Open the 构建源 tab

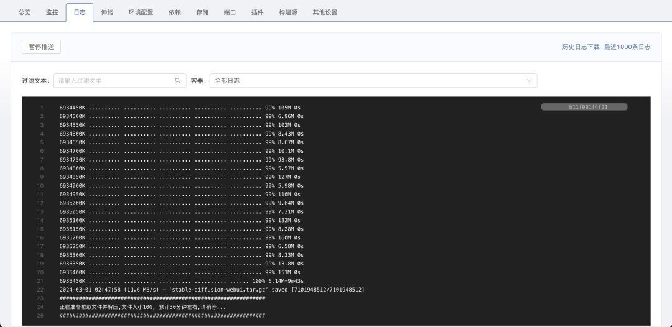click(x=288, y=12)
